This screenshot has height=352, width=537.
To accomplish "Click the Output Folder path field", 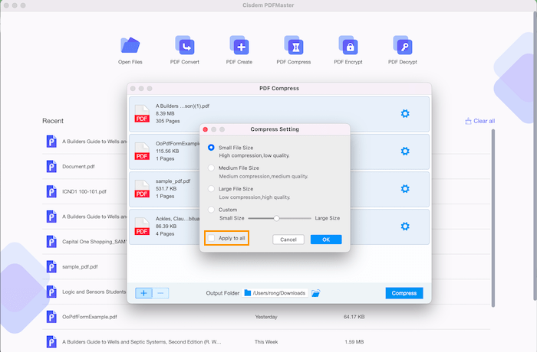I will click(x=275, y=293).
